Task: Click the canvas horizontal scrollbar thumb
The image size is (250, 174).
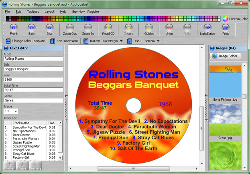Action: click(x=134, y=168)
